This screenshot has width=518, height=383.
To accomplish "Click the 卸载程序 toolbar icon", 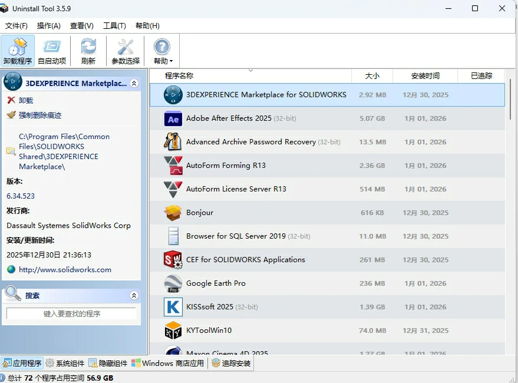I will click(18, 47).
